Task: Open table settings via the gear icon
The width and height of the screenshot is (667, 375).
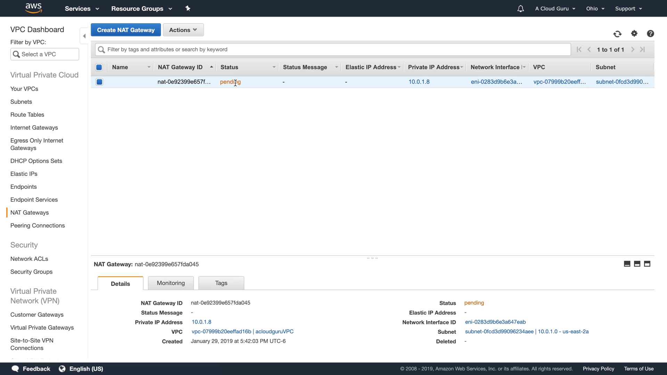Action: [x=634, y=33]
